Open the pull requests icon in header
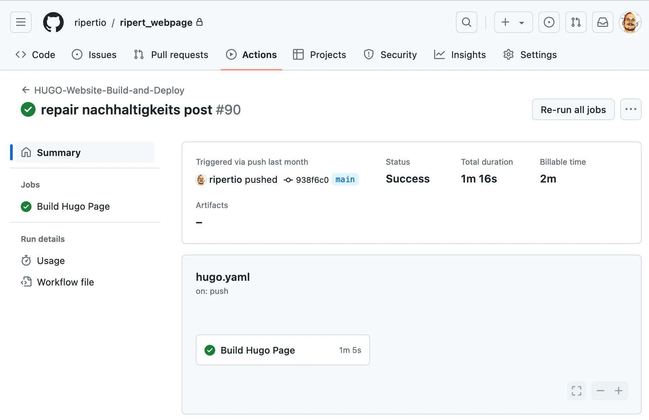The image size is (649, 420). coord(576,22)
